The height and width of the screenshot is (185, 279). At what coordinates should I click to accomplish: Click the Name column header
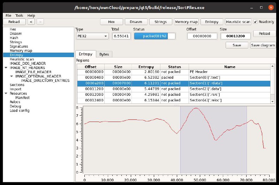click(x=229, y=67)
